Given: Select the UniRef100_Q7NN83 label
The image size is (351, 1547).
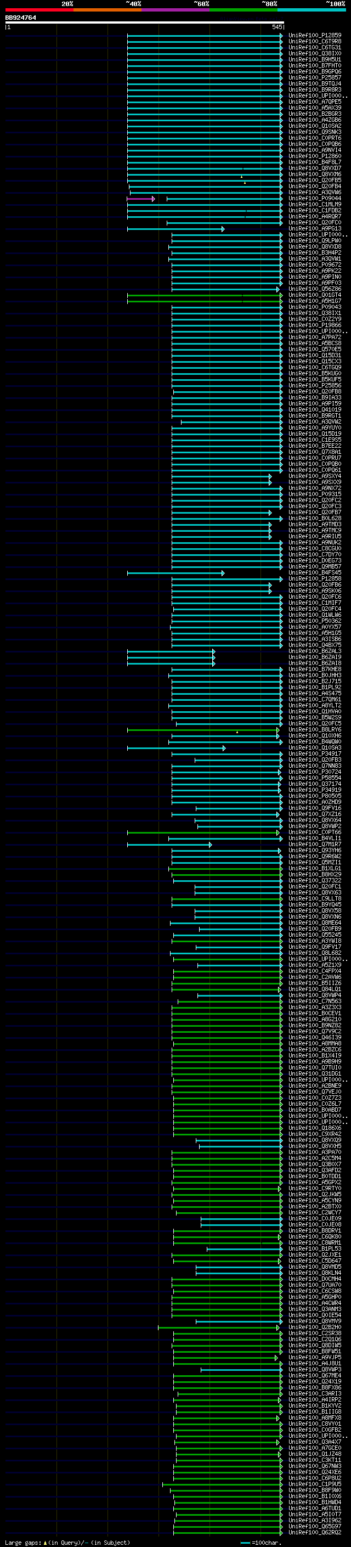Looking at the screenshot, I should 315,766.
